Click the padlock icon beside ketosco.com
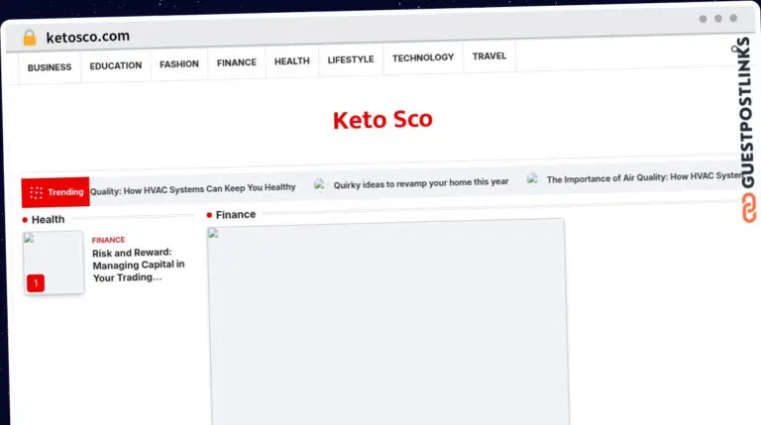This screenshot has width=761, height=425. pyautogui.click(x=30, y=38)
